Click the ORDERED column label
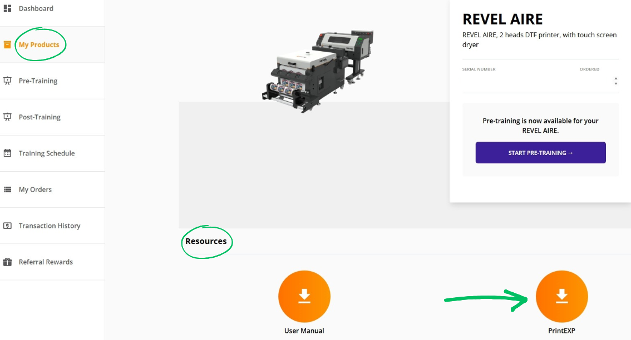Image resolution: width=631 pixels, height=340 pixels. (590, 69)
